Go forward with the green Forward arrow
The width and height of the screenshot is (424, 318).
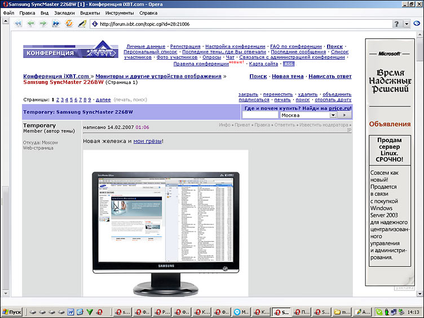43,24
